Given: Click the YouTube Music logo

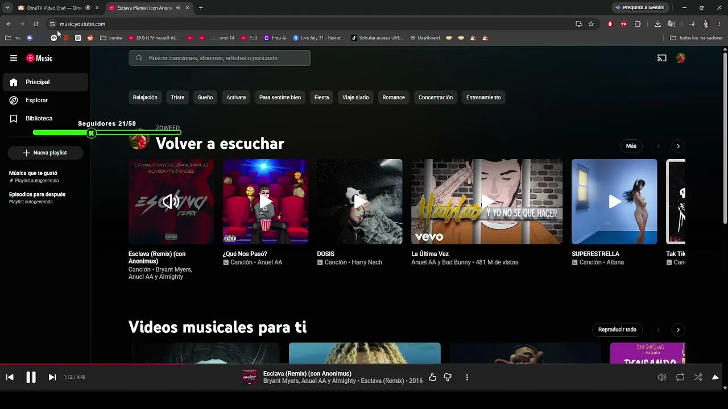Looking at the screenshot, I should 39,58.
